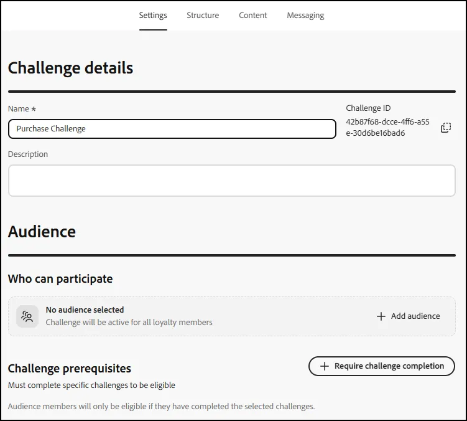Click the Audience section heading
The width and height of the screenshot is (467, 421).
(x=42, y=232)
